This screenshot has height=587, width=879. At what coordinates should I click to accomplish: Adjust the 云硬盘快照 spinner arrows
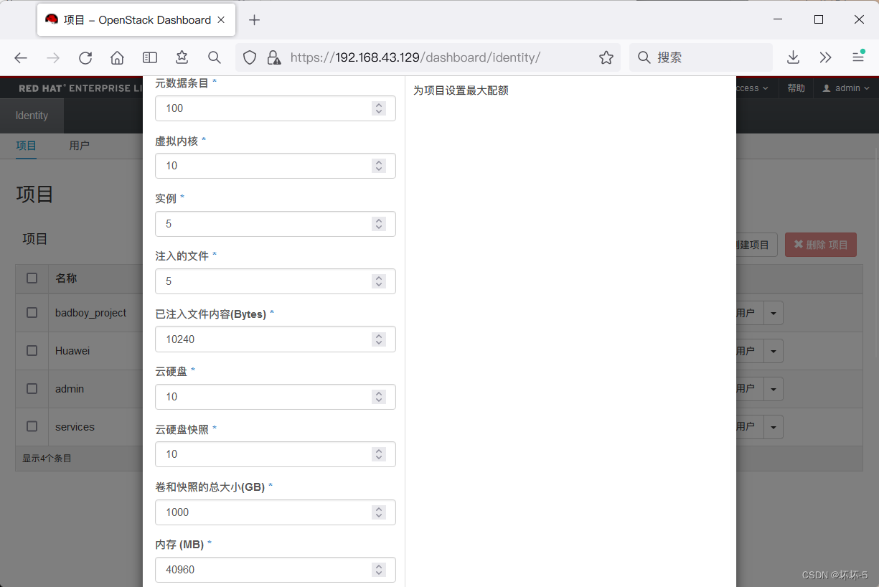click(x=379, y=454)
